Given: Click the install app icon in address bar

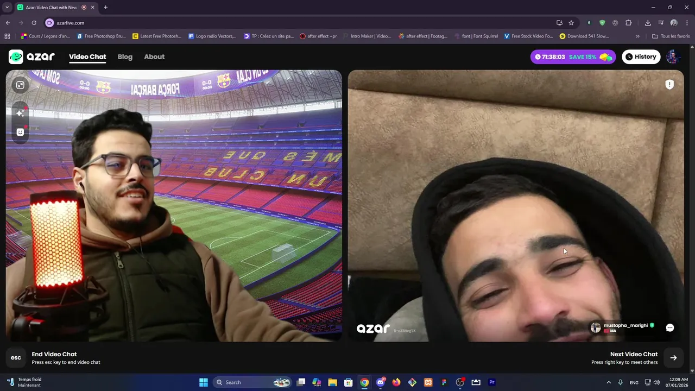Looking at the screenshot, I should click(559, 23).
